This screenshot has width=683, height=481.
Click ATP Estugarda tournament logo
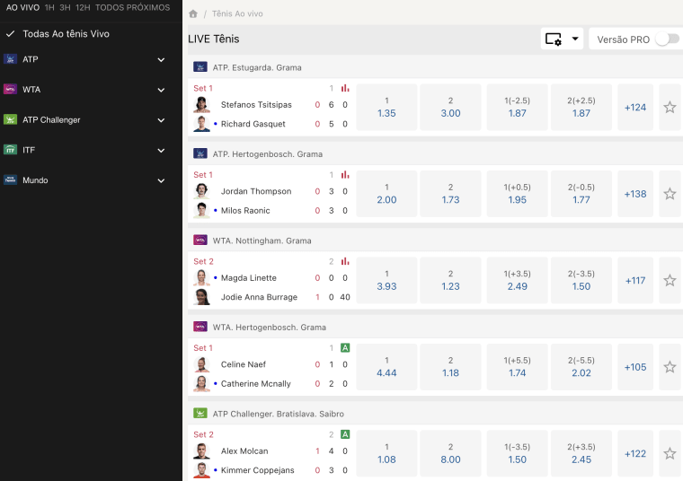(x=200, y=67)
